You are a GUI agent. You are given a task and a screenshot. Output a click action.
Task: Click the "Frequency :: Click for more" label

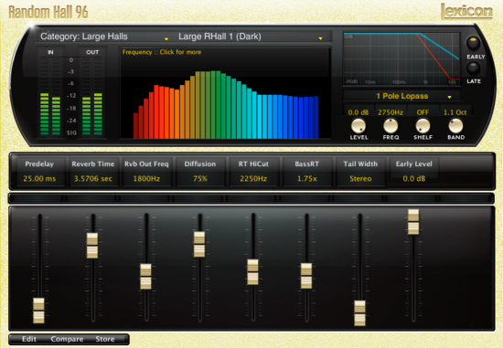tap(162, 52)
